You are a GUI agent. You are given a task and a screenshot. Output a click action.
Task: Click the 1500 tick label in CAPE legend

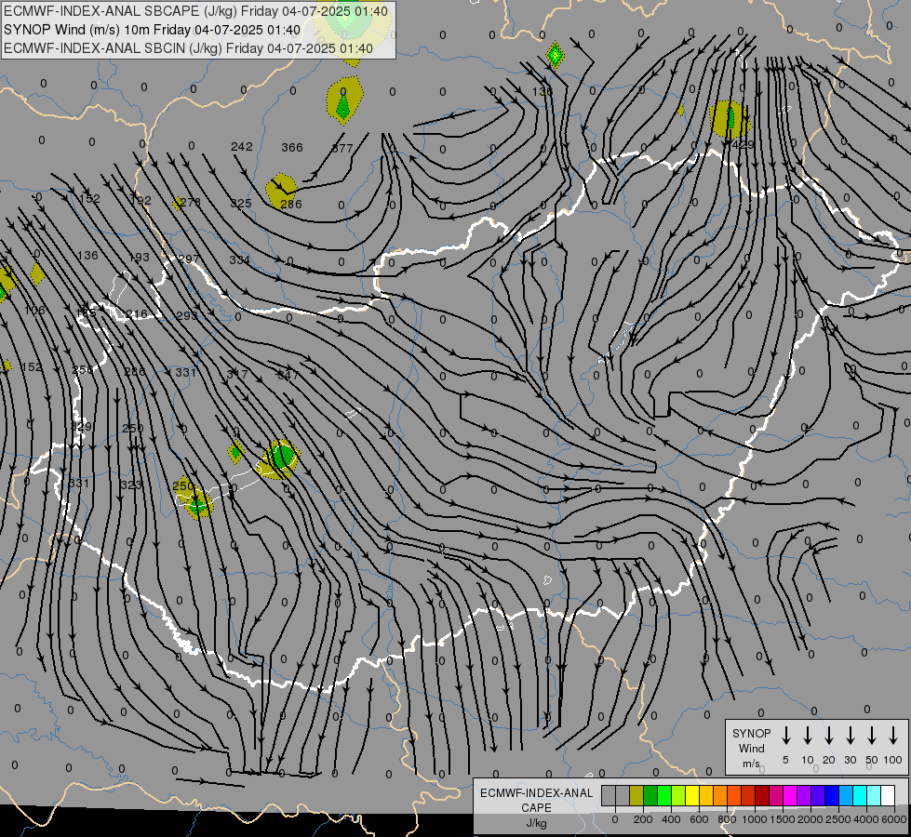[782, 819]
